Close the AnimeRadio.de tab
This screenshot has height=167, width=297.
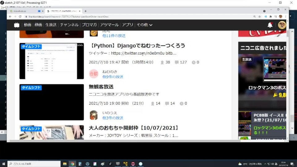[x=43, y=11]
